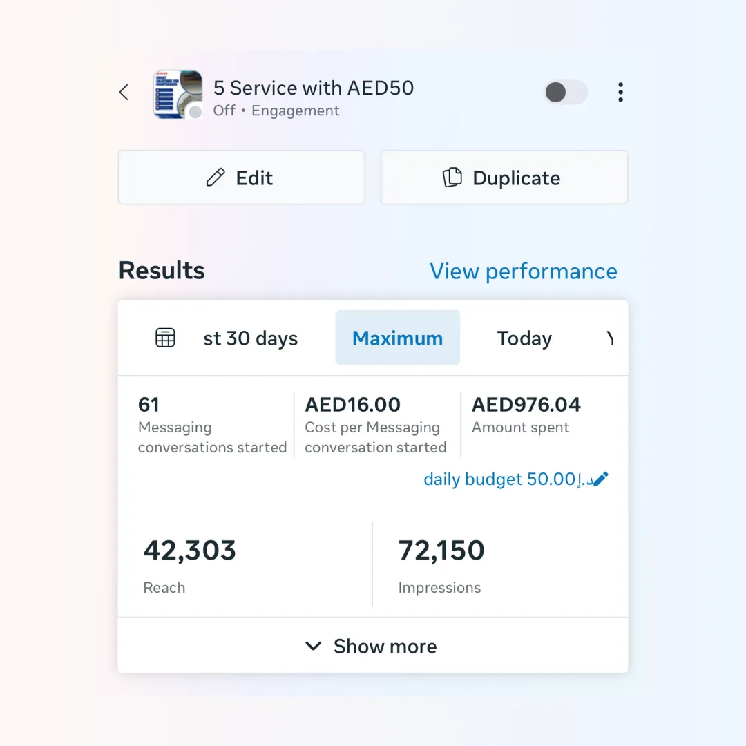Go back using the left chevron

pyautogui.click(x=124, y=93)
